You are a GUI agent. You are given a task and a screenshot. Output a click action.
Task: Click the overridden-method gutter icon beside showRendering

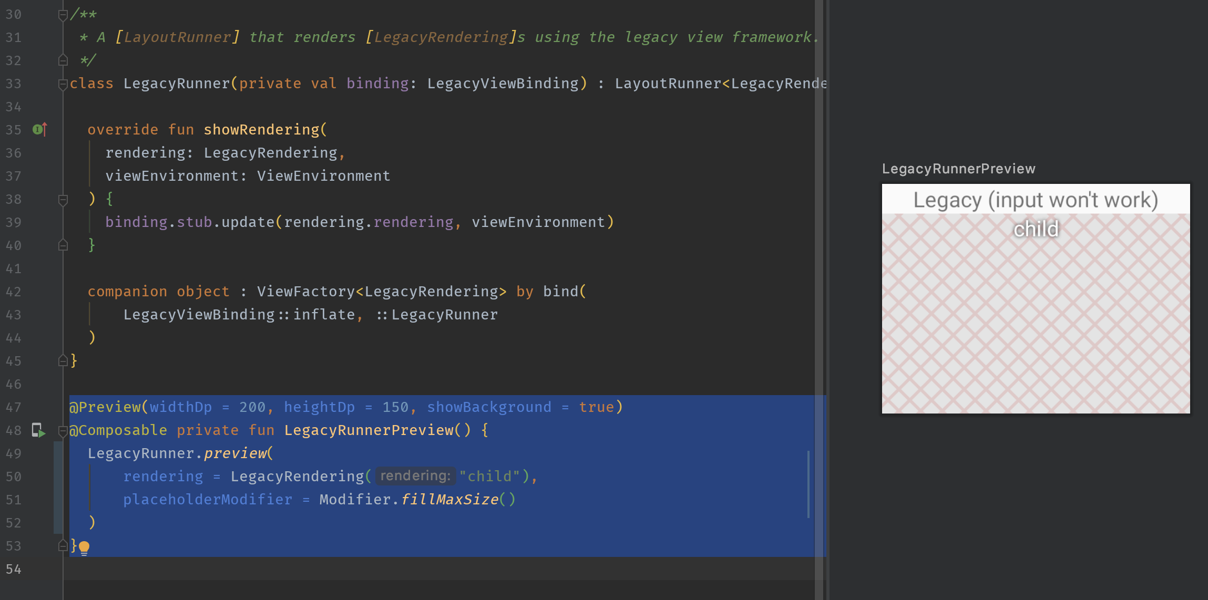click(39, 129)
